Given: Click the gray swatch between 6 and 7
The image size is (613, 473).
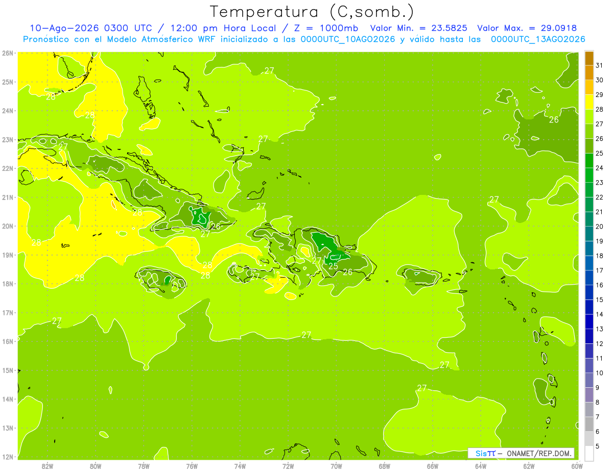Looking at the screenshot, I should pos(589,424).
